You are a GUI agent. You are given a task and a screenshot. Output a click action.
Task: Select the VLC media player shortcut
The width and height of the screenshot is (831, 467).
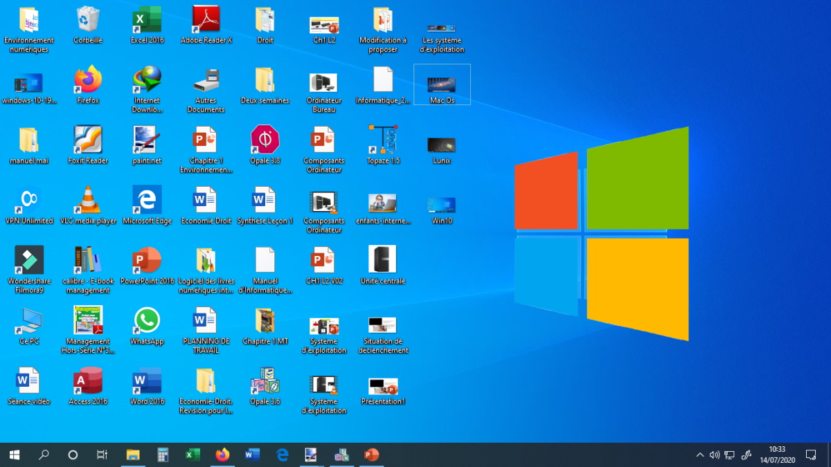[x=88, y=206]
